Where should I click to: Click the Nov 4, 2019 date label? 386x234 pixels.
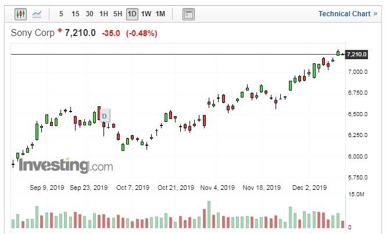tap(217, 188)
